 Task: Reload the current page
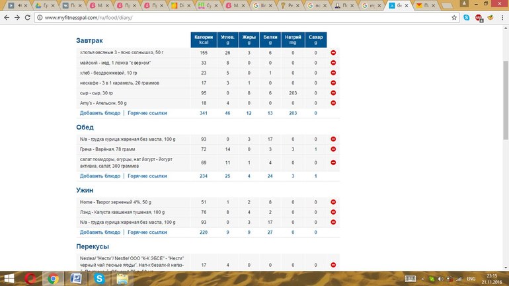28,18
